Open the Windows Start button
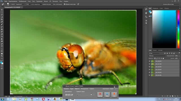The height and width of the screenshot is (101, 181). coord(2,99)
